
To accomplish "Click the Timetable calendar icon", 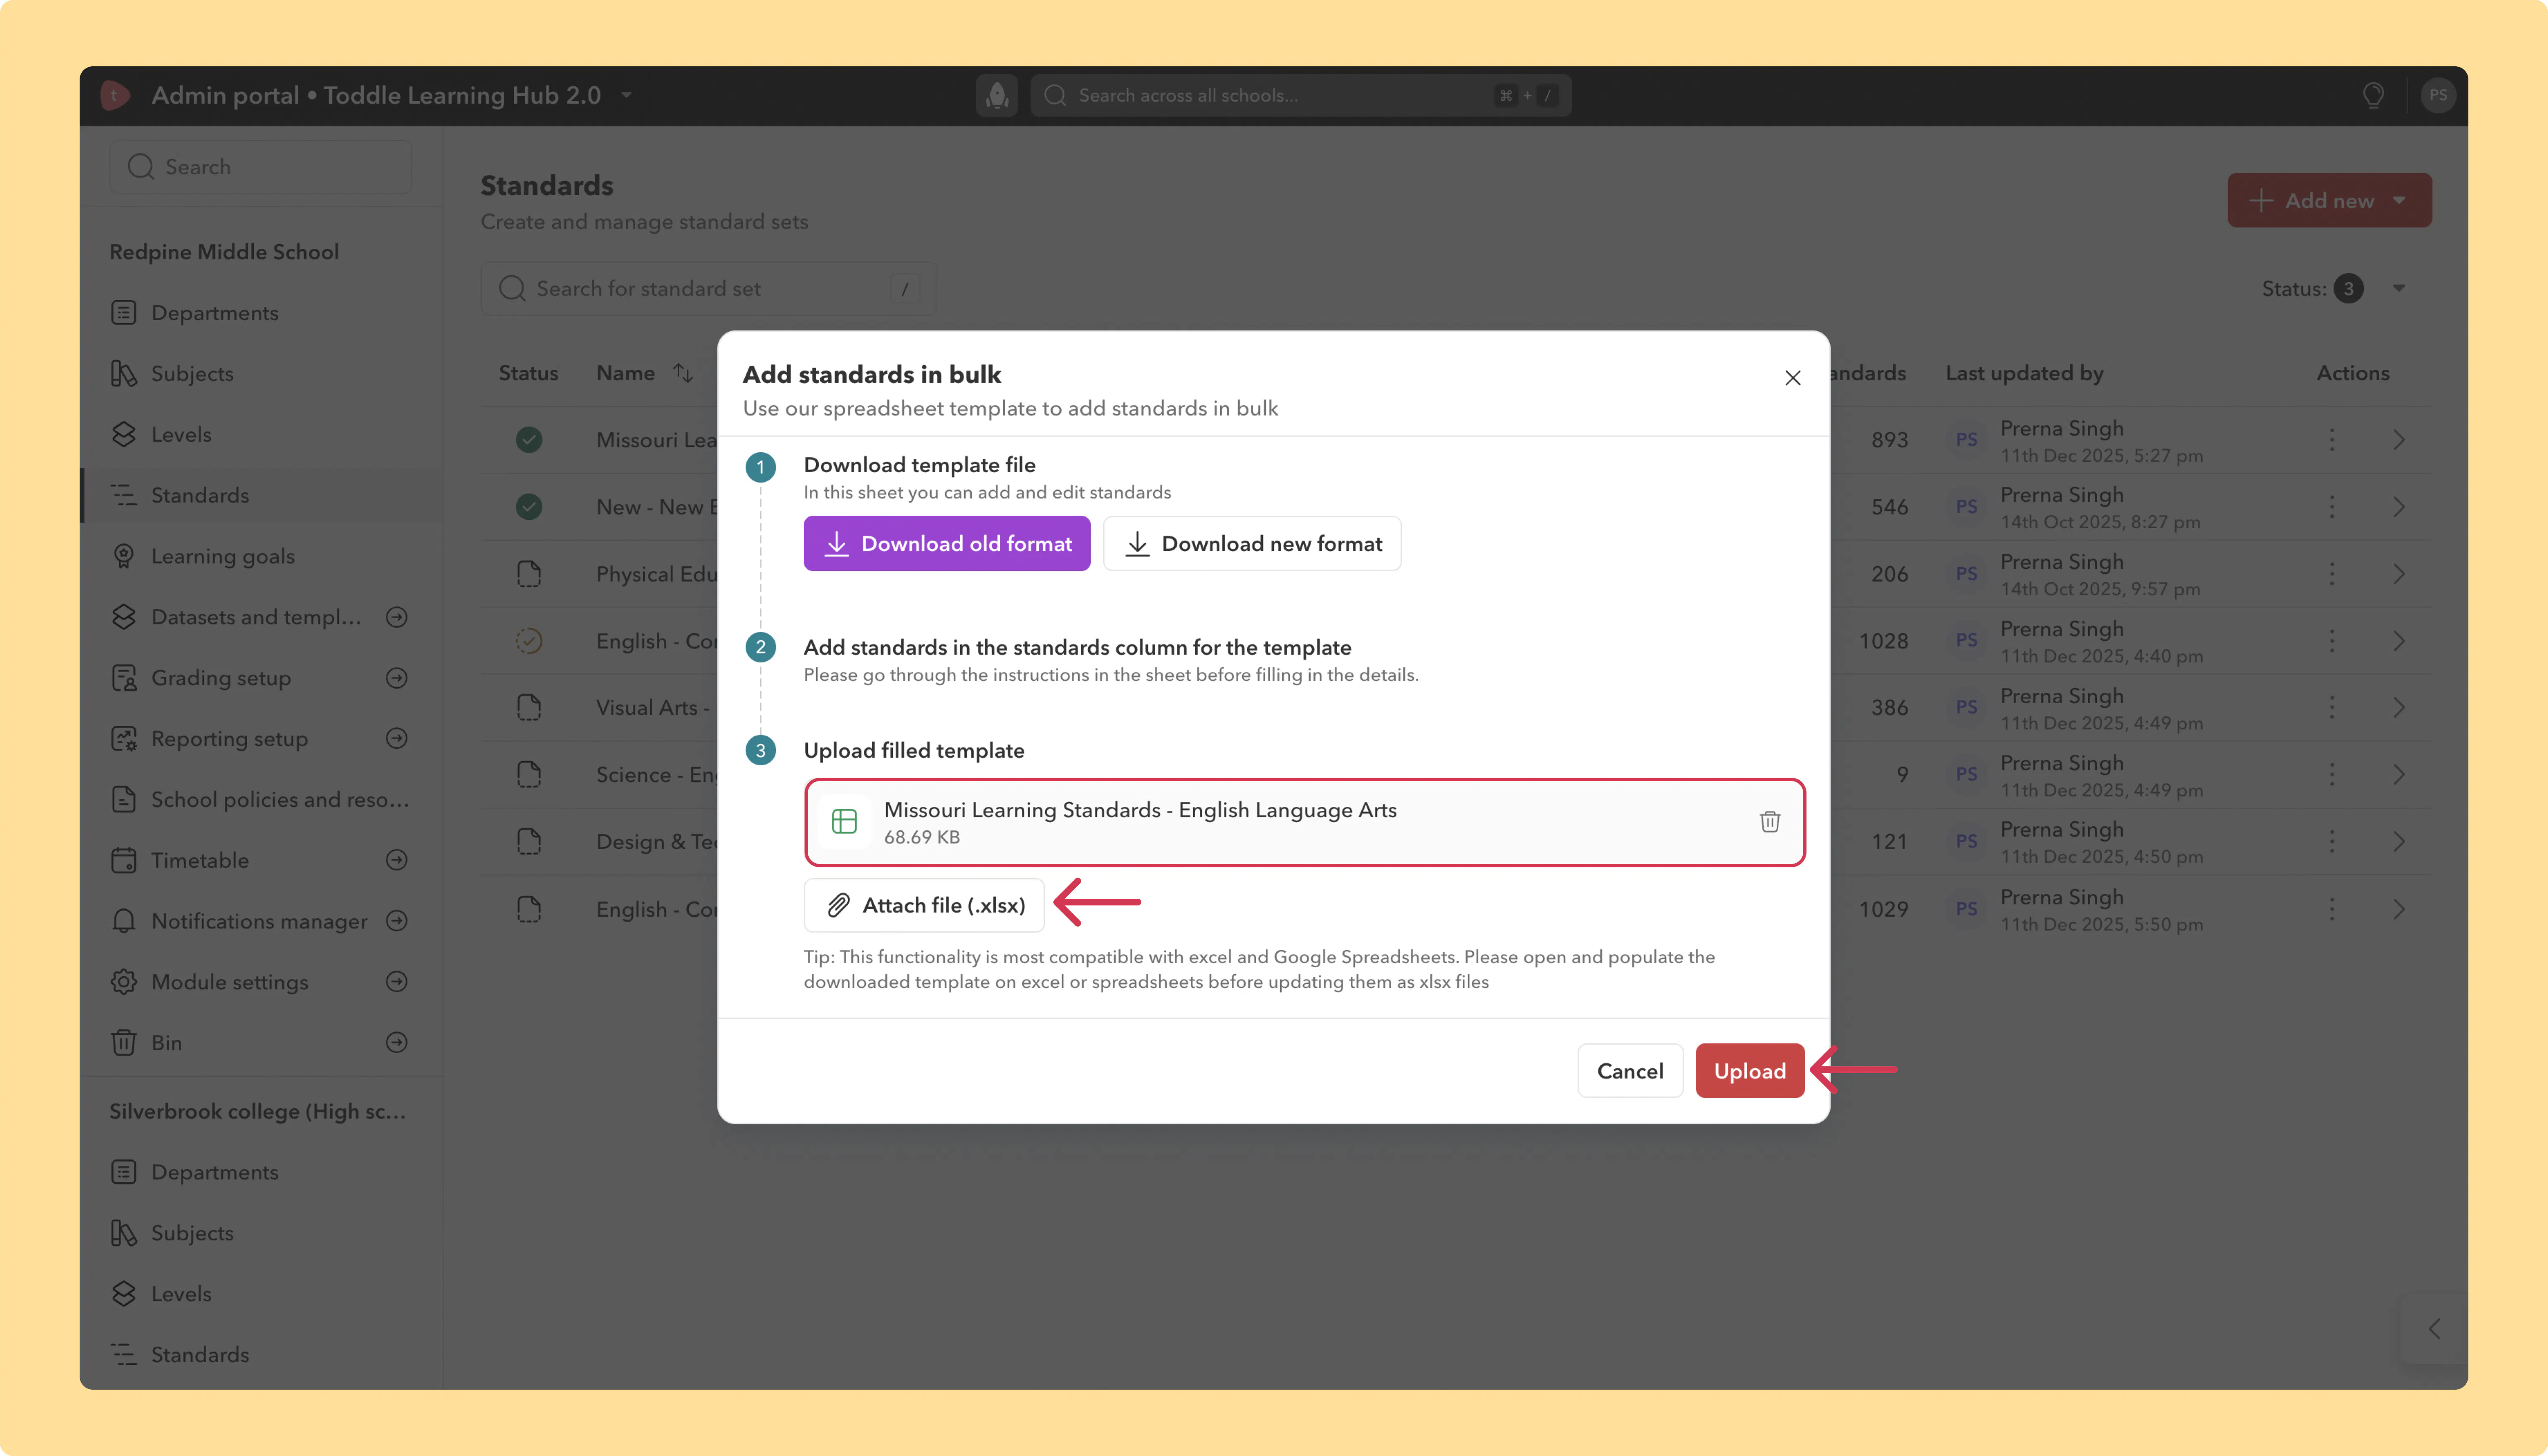I will pos(123,860).
